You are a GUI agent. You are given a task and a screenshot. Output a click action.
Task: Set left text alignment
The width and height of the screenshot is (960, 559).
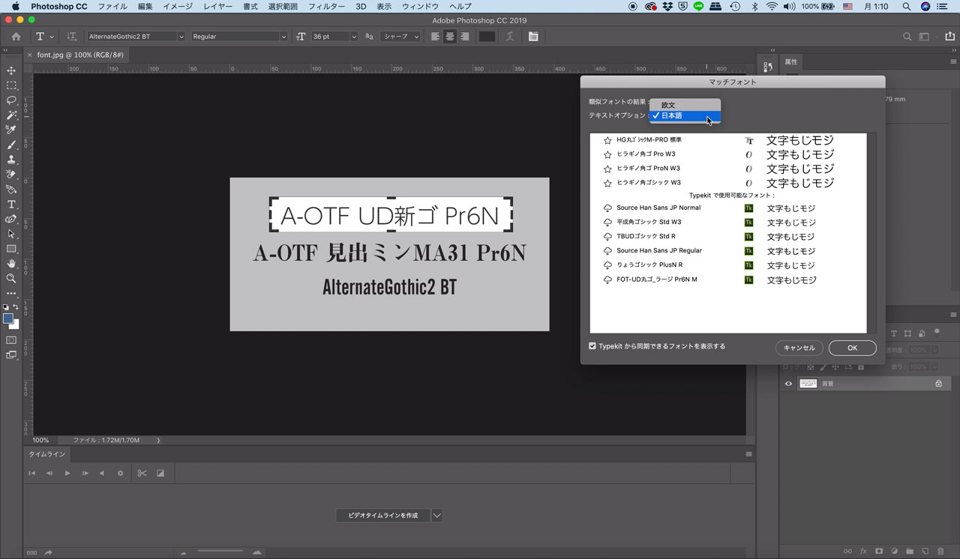pos(435,37)
